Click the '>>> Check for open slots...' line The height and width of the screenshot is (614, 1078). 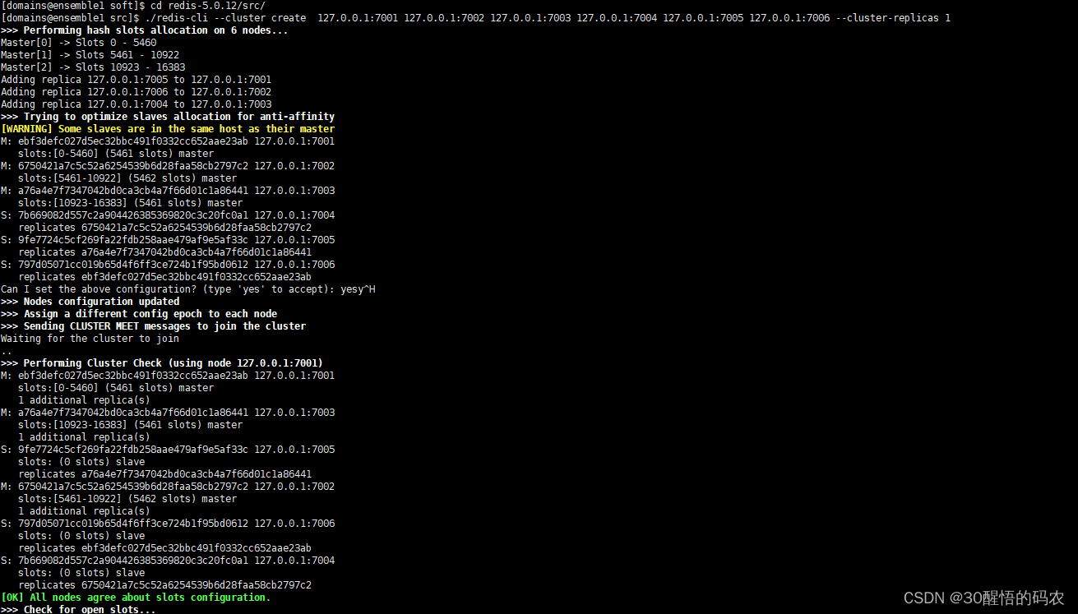point(79,609)
